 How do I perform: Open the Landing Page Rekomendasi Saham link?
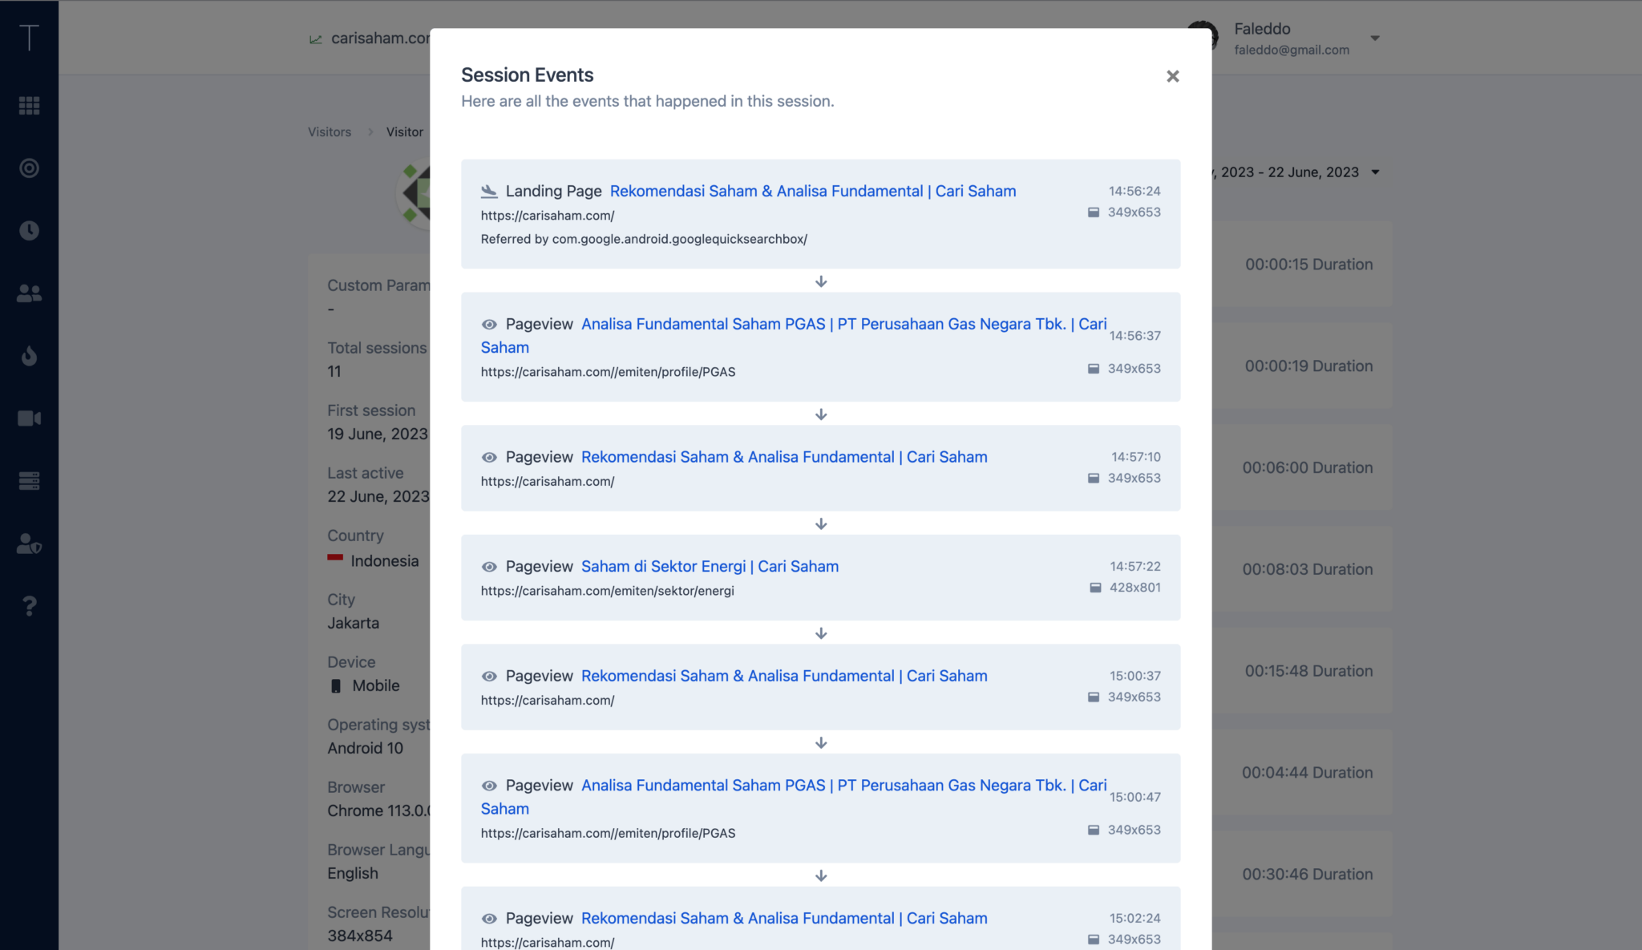click(x=812, y=191)
